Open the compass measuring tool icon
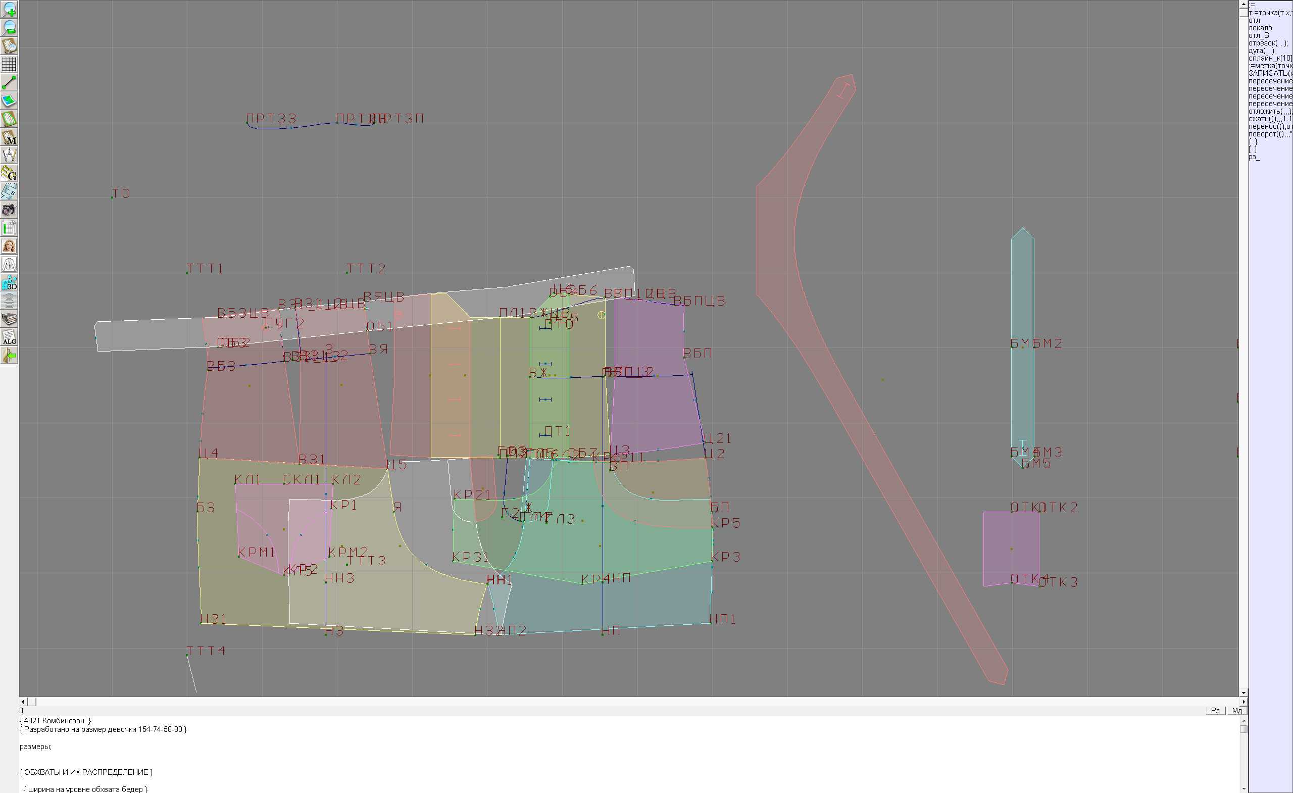Screen dimensions: 1293x793 [9, 156]
